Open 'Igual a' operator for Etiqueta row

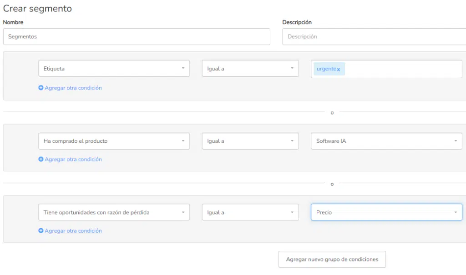pos(250,69)
